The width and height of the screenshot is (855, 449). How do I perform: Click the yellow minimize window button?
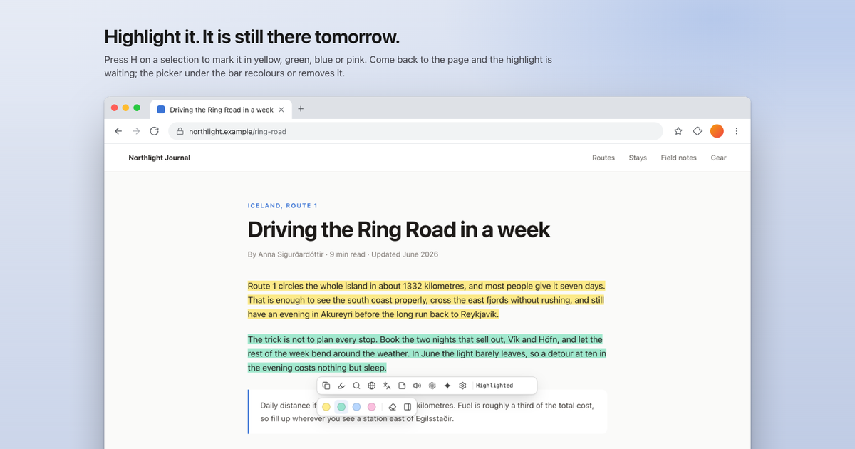point(125,108)
